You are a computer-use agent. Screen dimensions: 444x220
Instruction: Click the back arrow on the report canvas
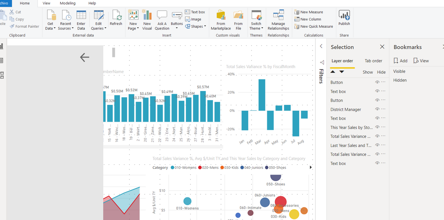[84, 57]
